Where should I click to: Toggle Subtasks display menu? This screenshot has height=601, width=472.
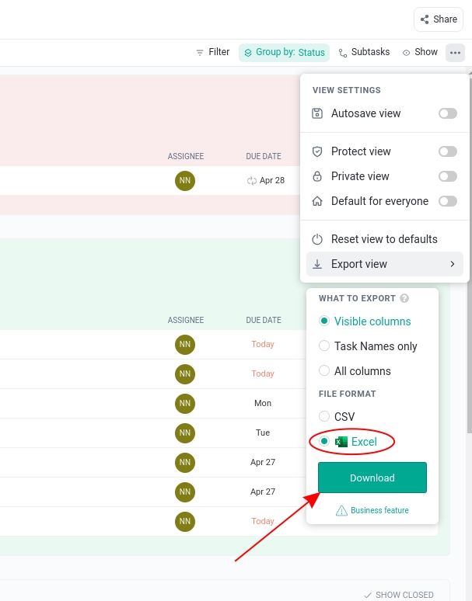364,52
